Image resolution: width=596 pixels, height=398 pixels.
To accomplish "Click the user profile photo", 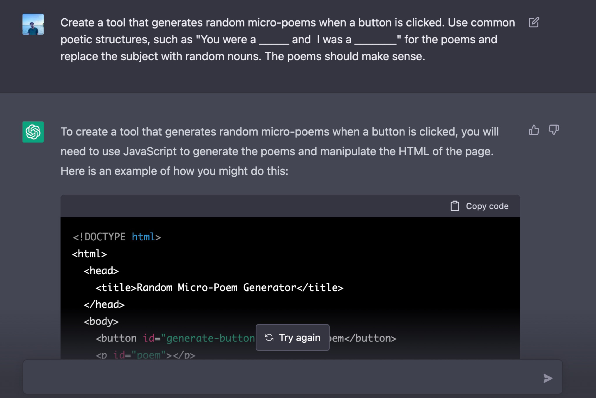I will click(x=33, y=24).
